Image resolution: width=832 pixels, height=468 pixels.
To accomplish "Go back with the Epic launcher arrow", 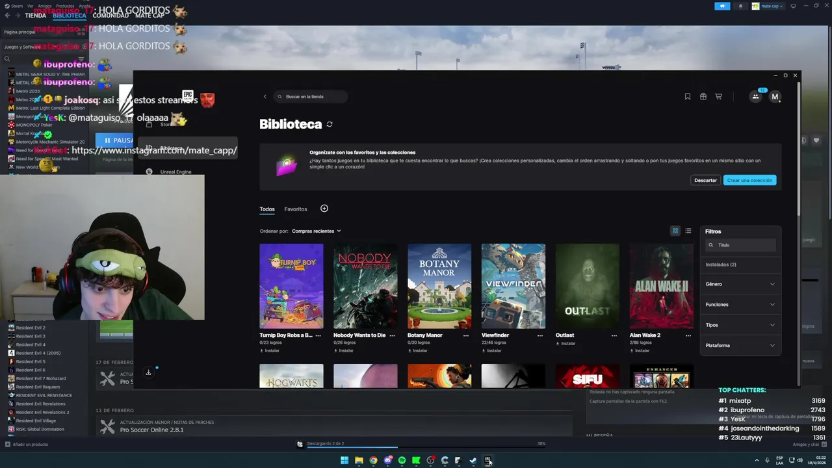I will pyautogui.click(x=265, y=96).
